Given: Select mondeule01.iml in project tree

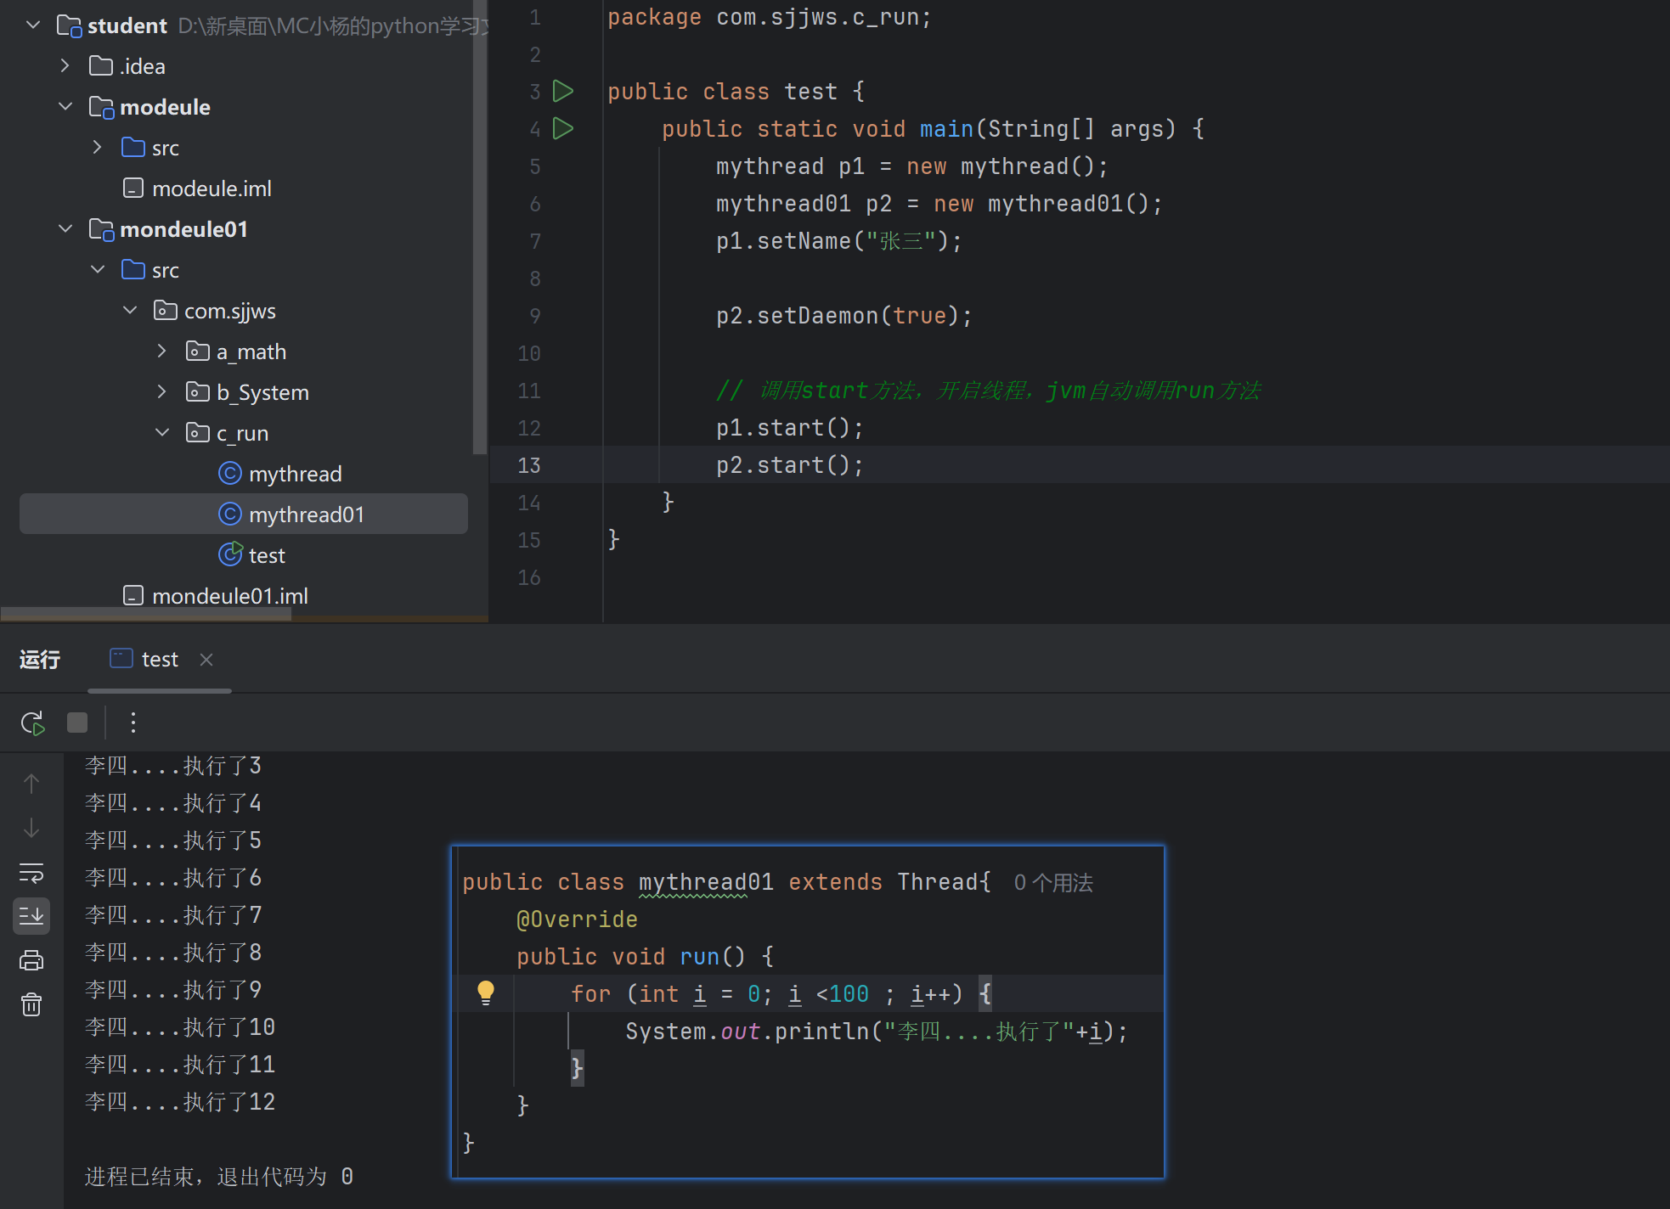Looking at the screenshot, I should pos(229,596).
